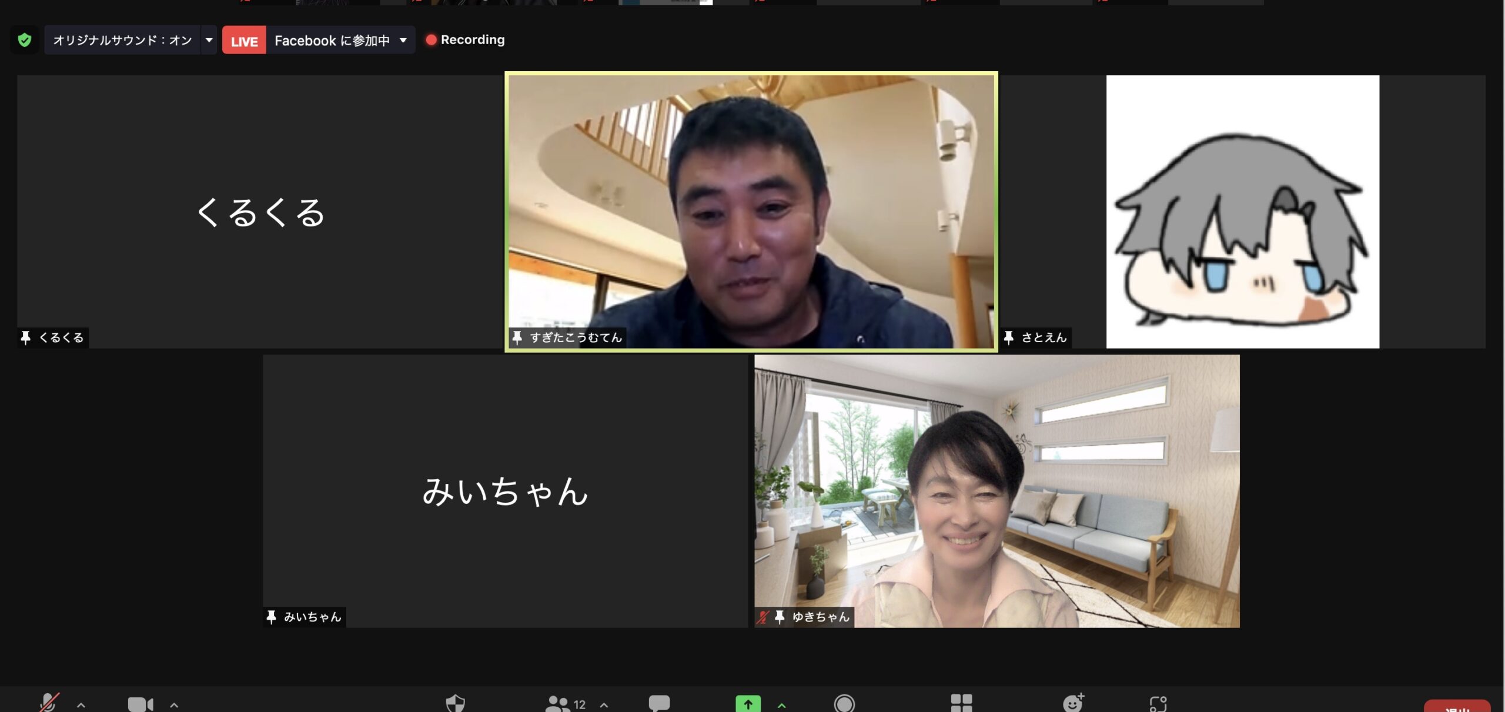
Task: Open the Security shield menu
Action: tap(455, 703)
